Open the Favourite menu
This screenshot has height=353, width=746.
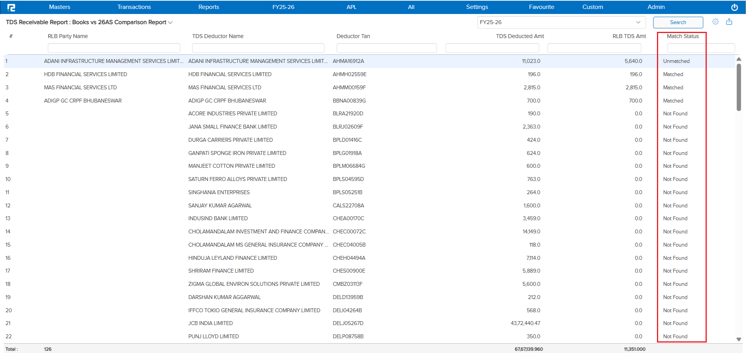(x=542, y=7)
